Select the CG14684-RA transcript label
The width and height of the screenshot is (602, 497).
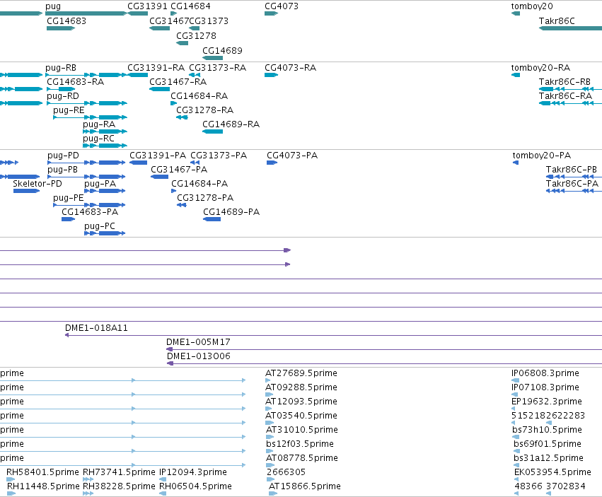[x=199, y=96]
